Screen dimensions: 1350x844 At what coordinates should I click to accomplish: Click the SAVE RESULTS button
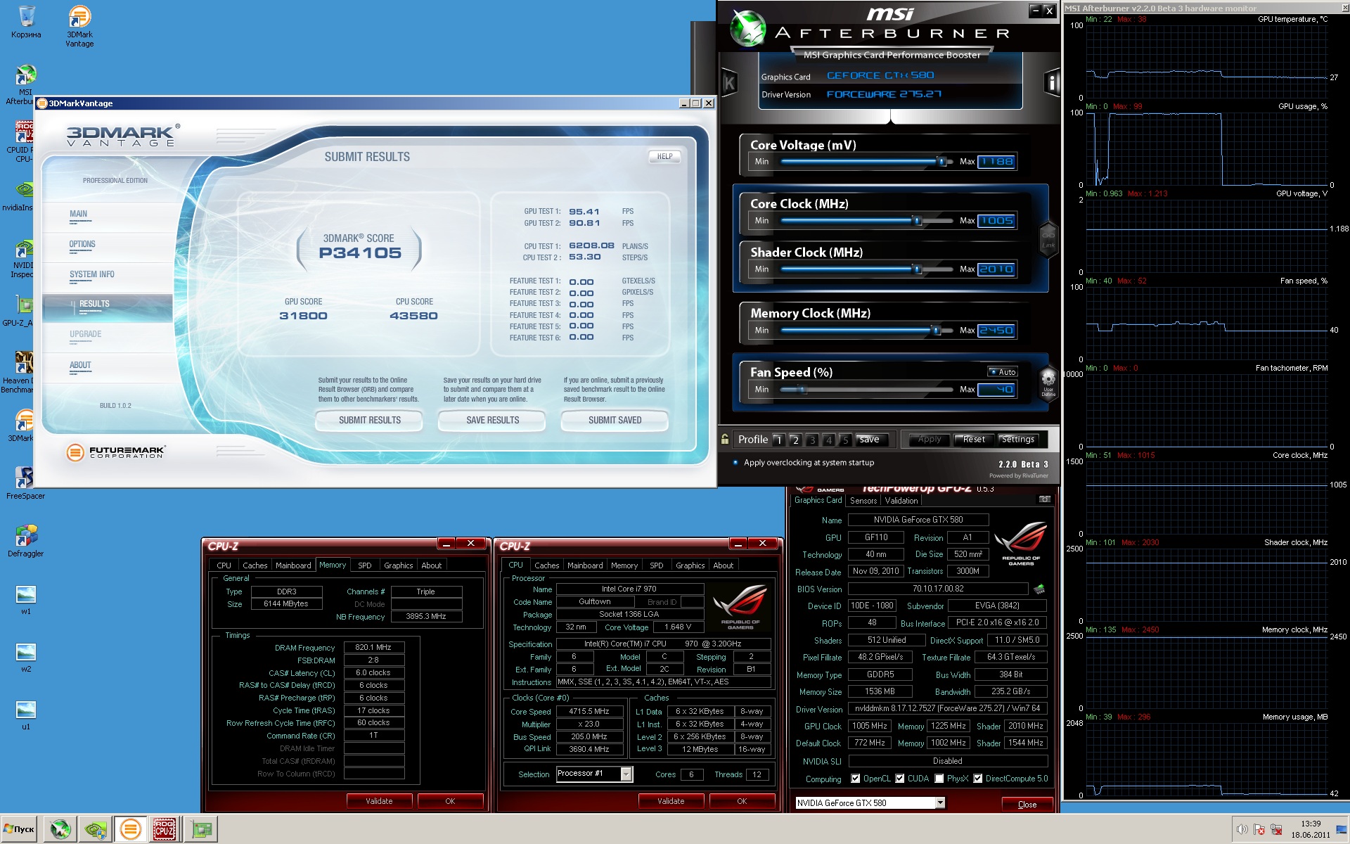click(492, 420)
